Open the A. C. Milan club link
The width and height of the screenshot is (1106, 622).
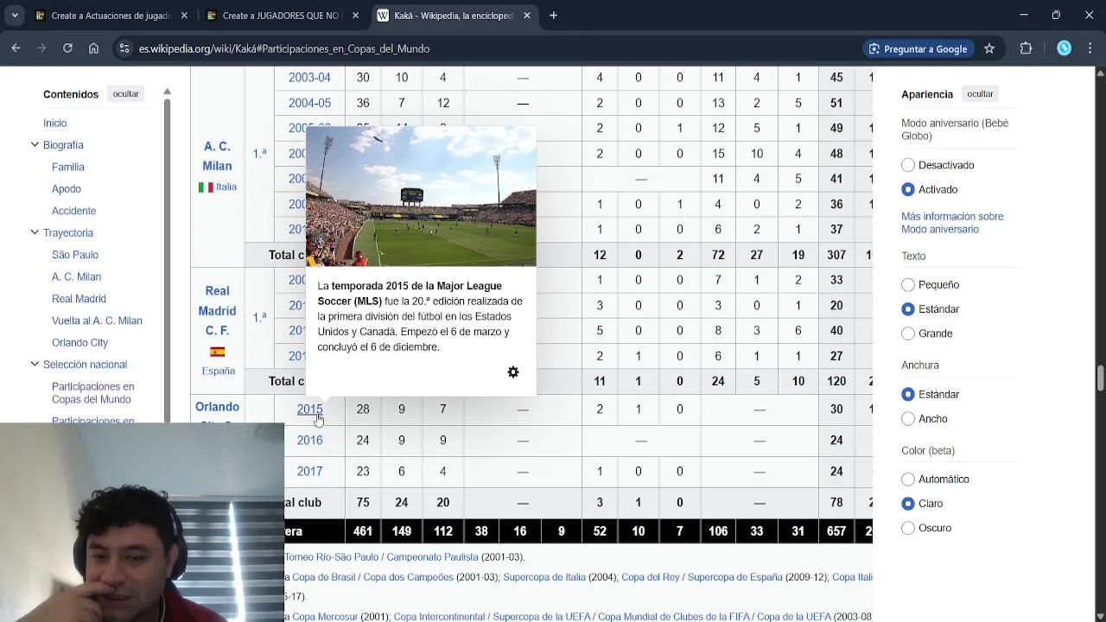(217, 156)
